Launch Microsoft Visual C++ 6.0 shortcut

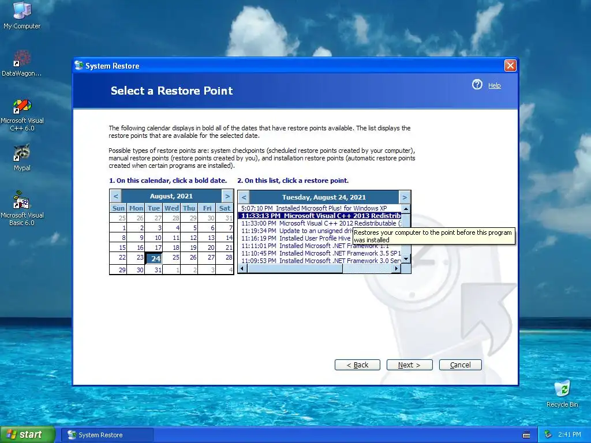pos(22,115)
